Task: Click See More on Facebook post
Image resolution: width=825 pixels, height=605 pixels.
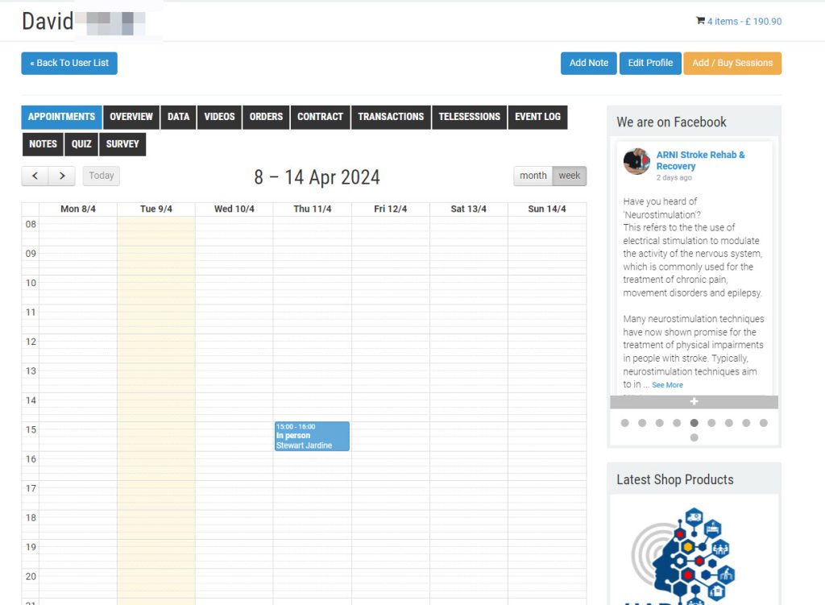Action: tap(667, 385)
